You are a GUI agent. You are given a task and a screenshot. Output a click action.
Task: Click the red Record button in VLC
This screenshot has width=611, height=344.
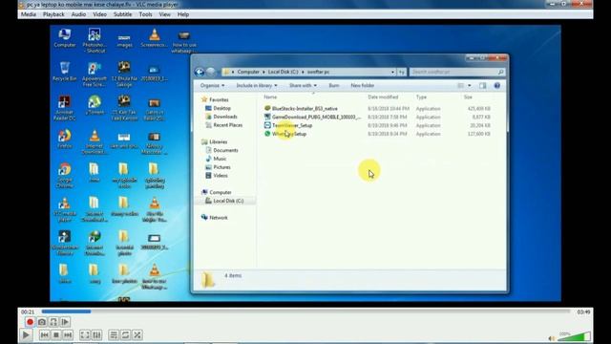(x=30, y=322)
